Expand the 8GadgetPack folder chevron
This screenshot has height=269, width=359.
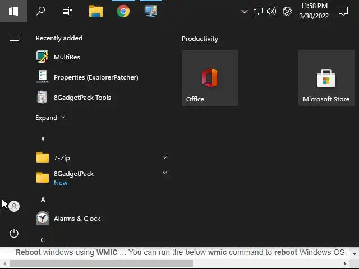click(x=164, y=173)
